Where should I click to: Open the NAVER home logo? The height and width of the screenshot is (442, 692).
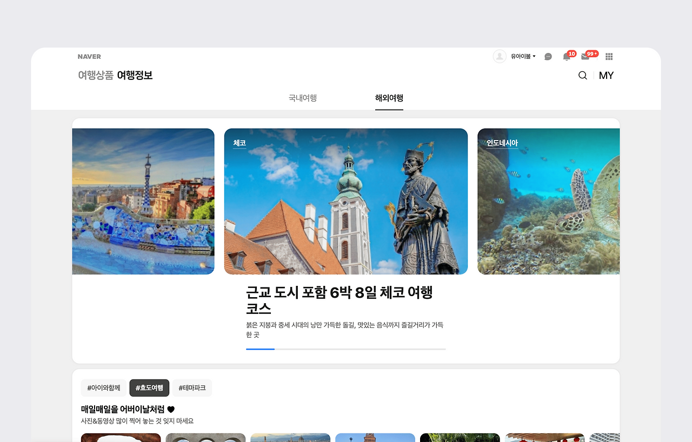tap(89, 57)
